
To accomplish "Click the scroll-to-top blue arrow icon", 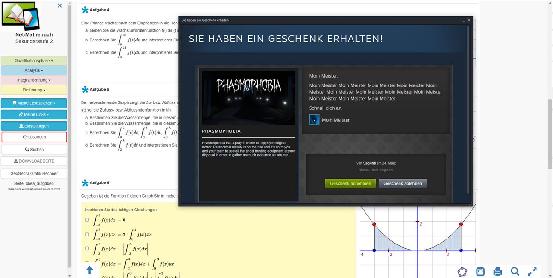I will (x=90, y=270).
